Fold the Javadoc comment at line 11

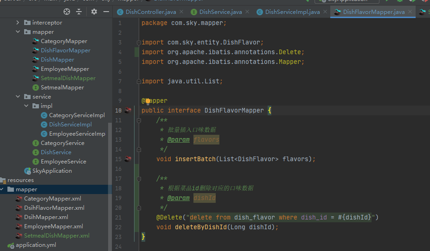[x=138, y=120]
